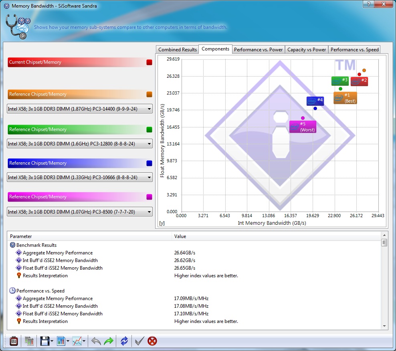Click the red cancel cross icon

(152, 341)
